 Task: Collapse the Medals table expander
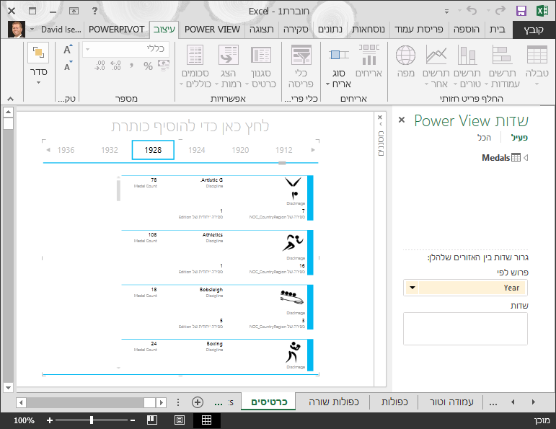click(526, 157)
